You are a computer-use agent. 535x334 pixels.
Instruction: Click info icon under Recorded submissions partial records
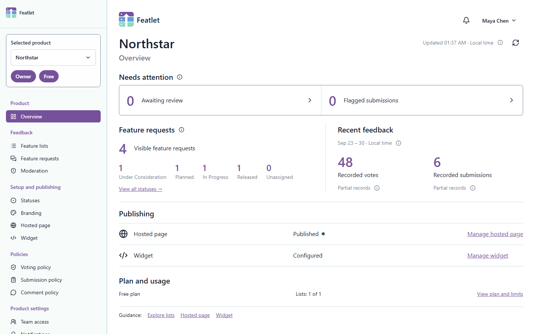(473, 188)
